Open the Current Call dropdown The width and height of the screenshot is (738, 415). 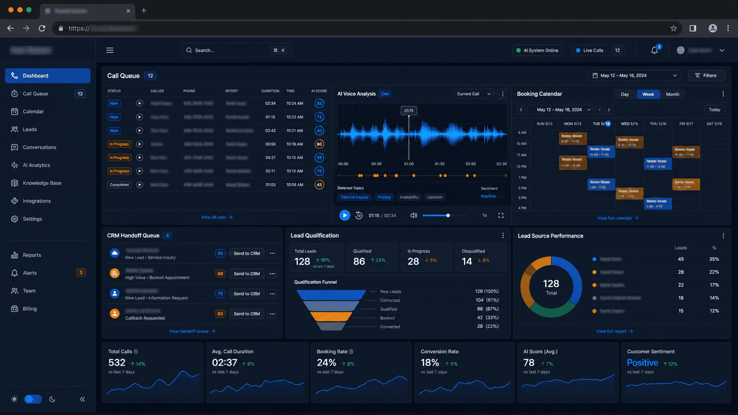tap(474, 94)
